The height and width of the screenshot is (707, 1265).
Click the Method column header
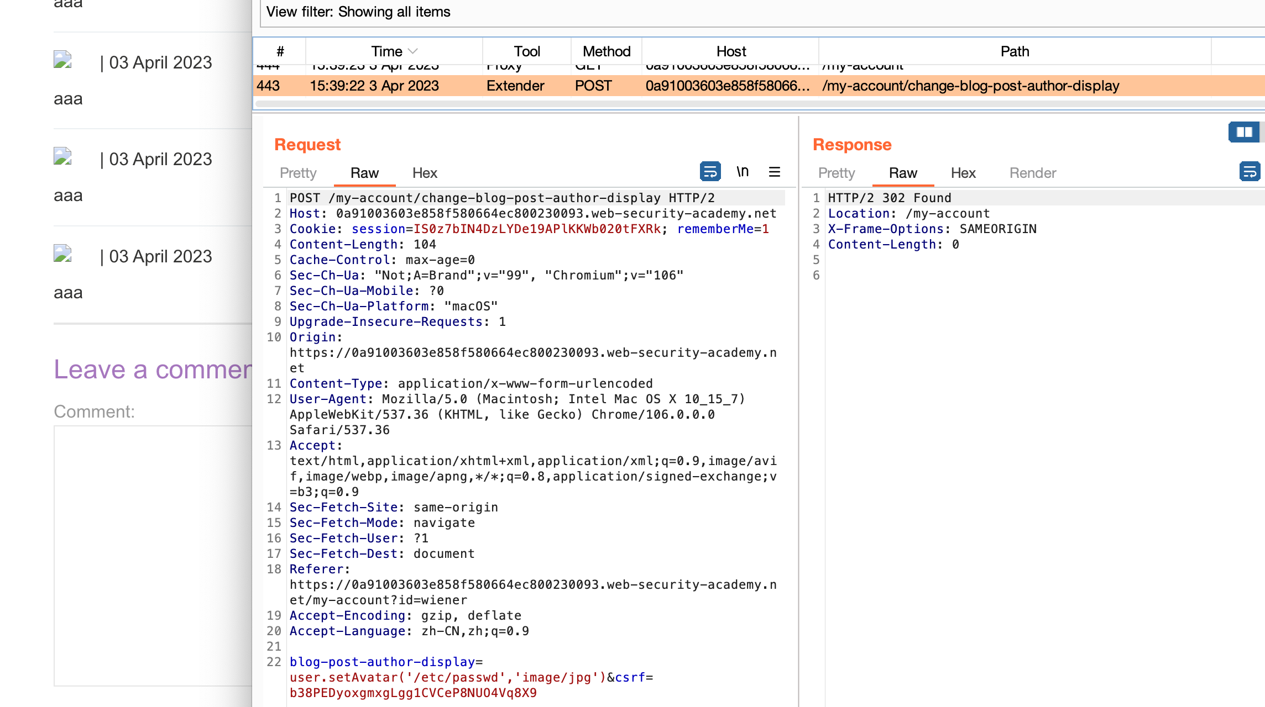click(x=607, y=51)
